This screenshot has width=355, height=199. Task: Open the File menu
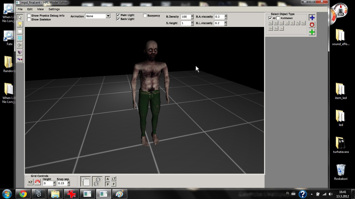tap(20, 9)
